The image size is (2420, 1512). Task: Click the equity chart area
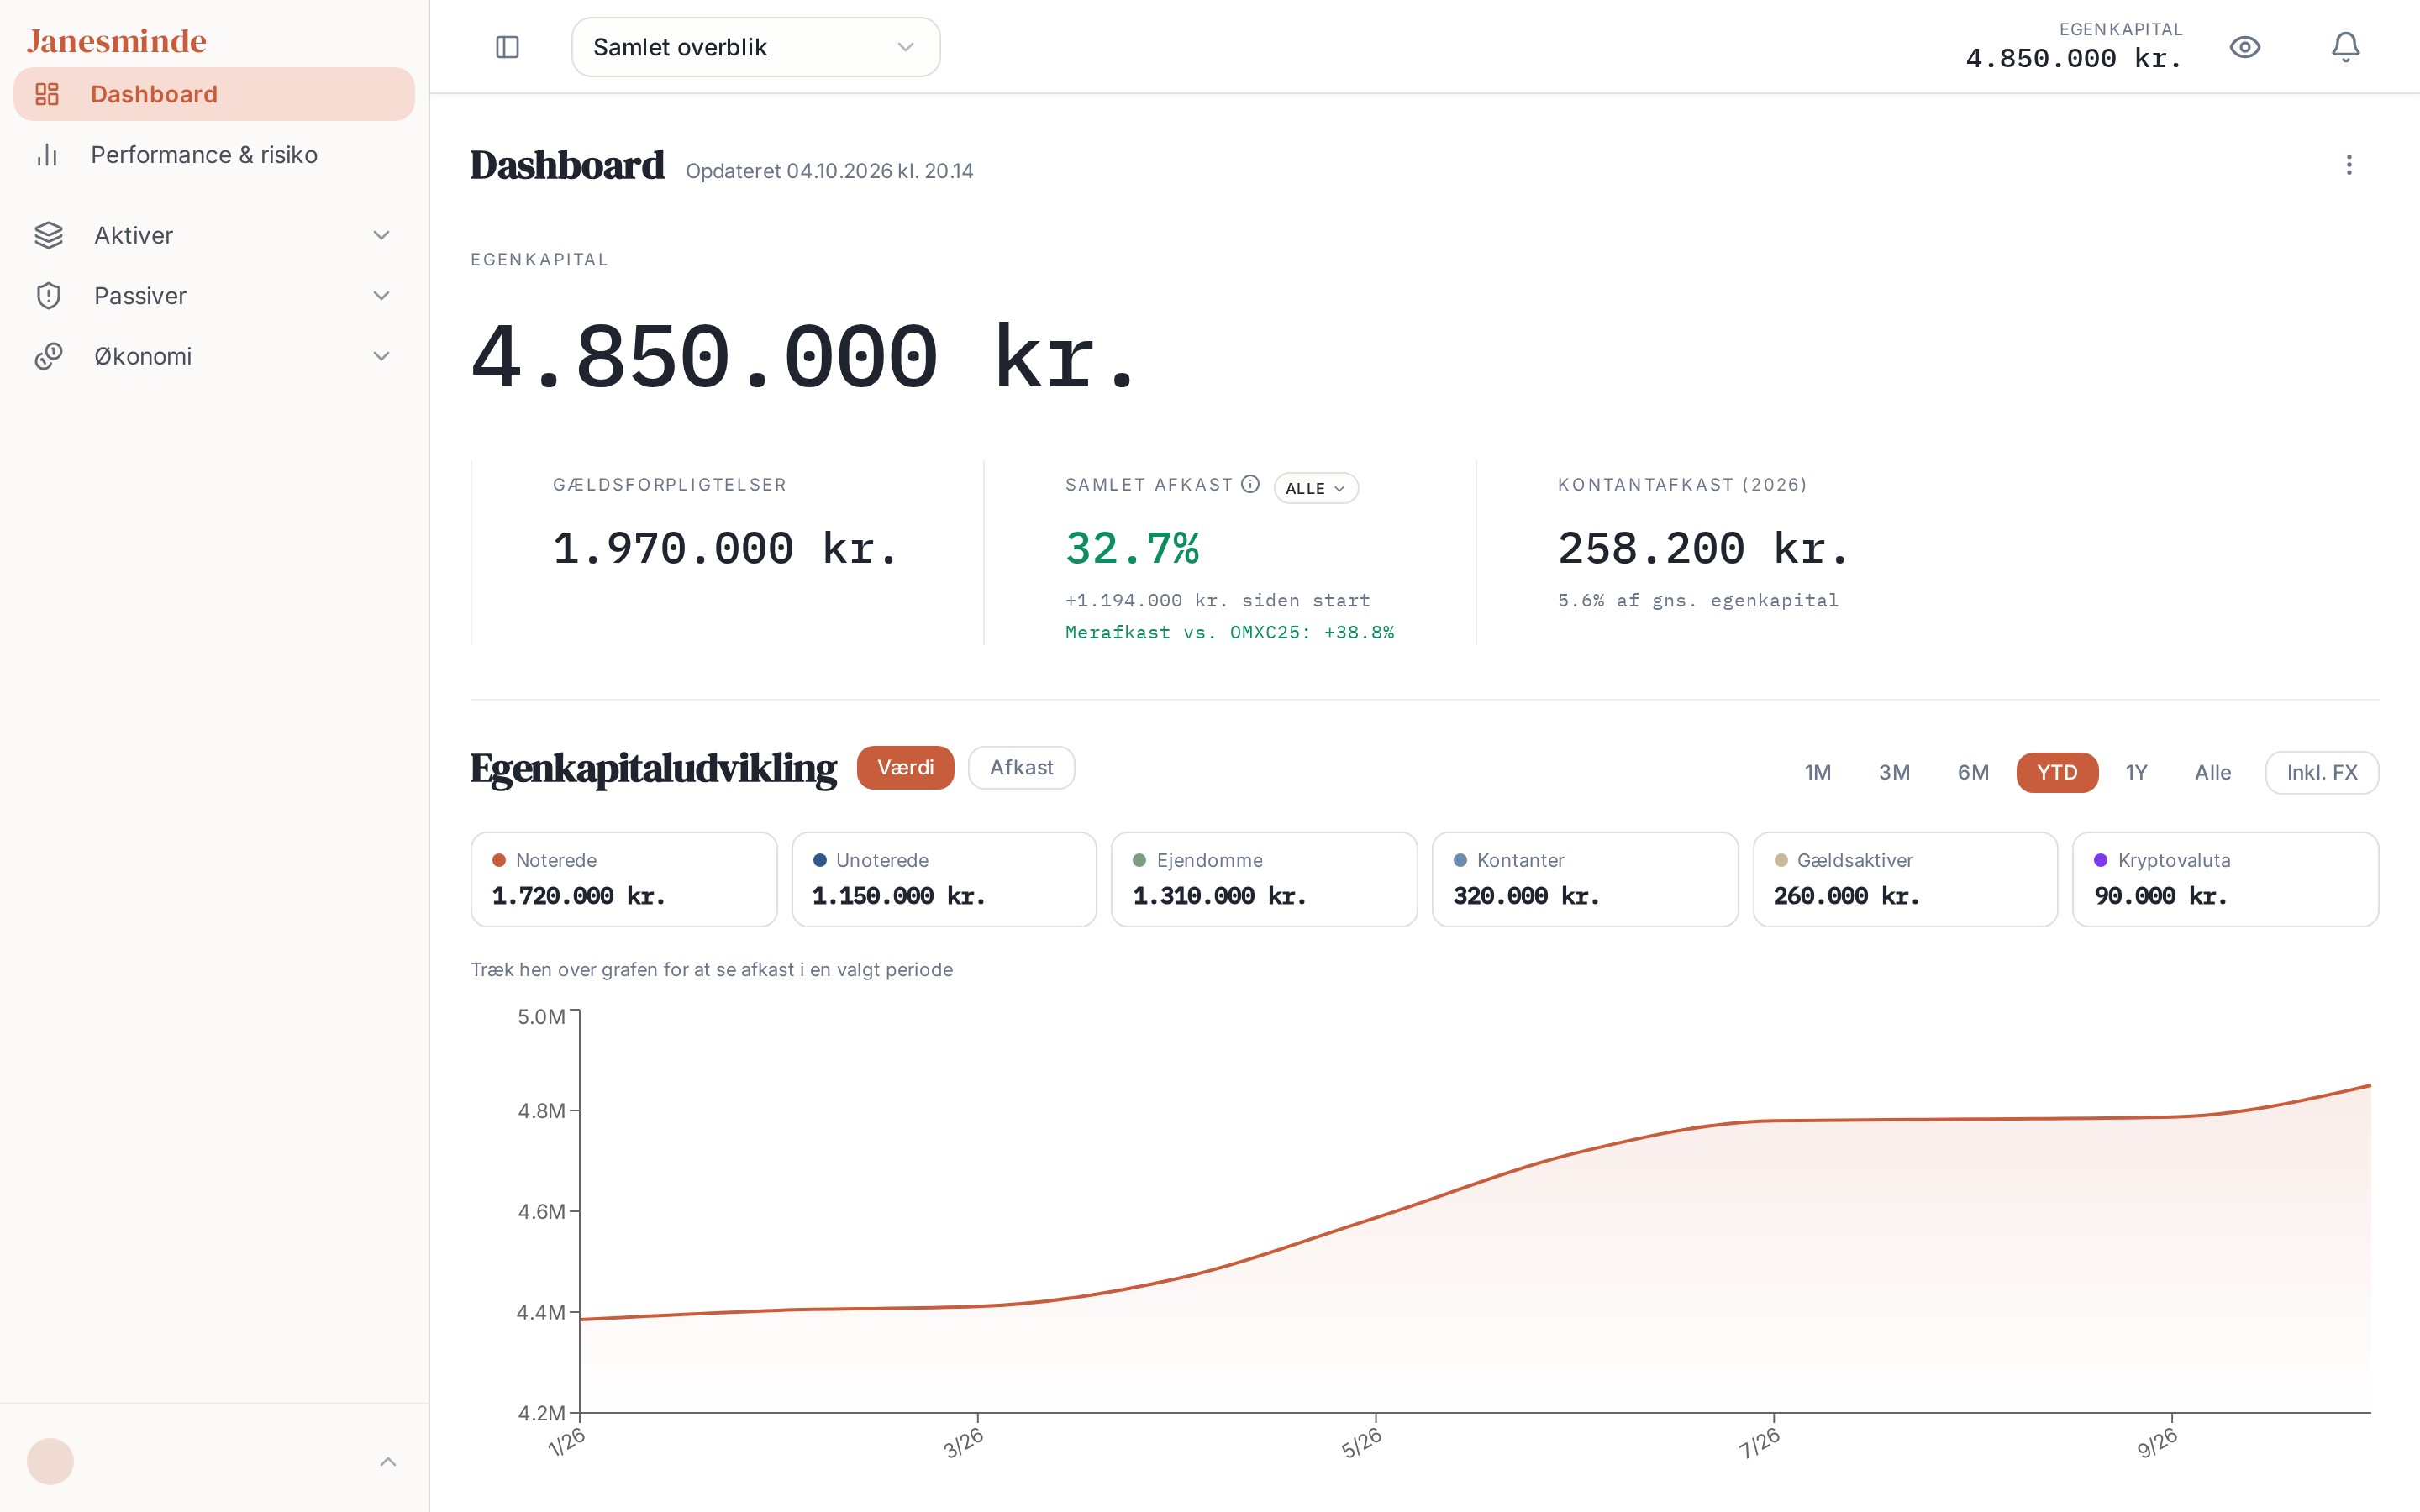pyautogui.click(x=1475, y=1212)
